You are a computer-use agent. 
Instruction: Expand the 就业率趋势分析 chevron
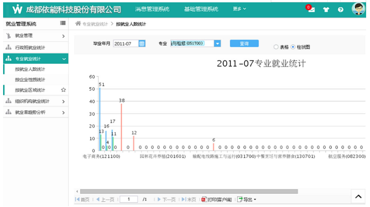63,112
